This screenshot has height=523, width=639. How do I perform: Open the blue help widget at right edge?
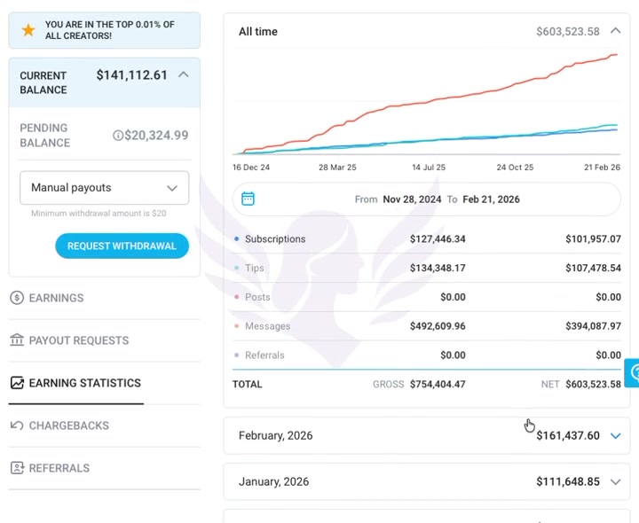[x=632, y=373]
